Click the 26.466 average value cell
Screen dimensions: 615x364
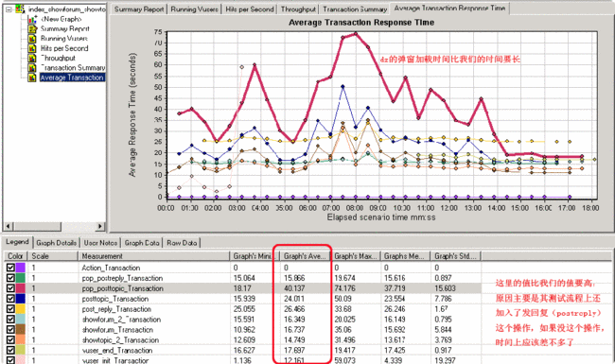294,309
